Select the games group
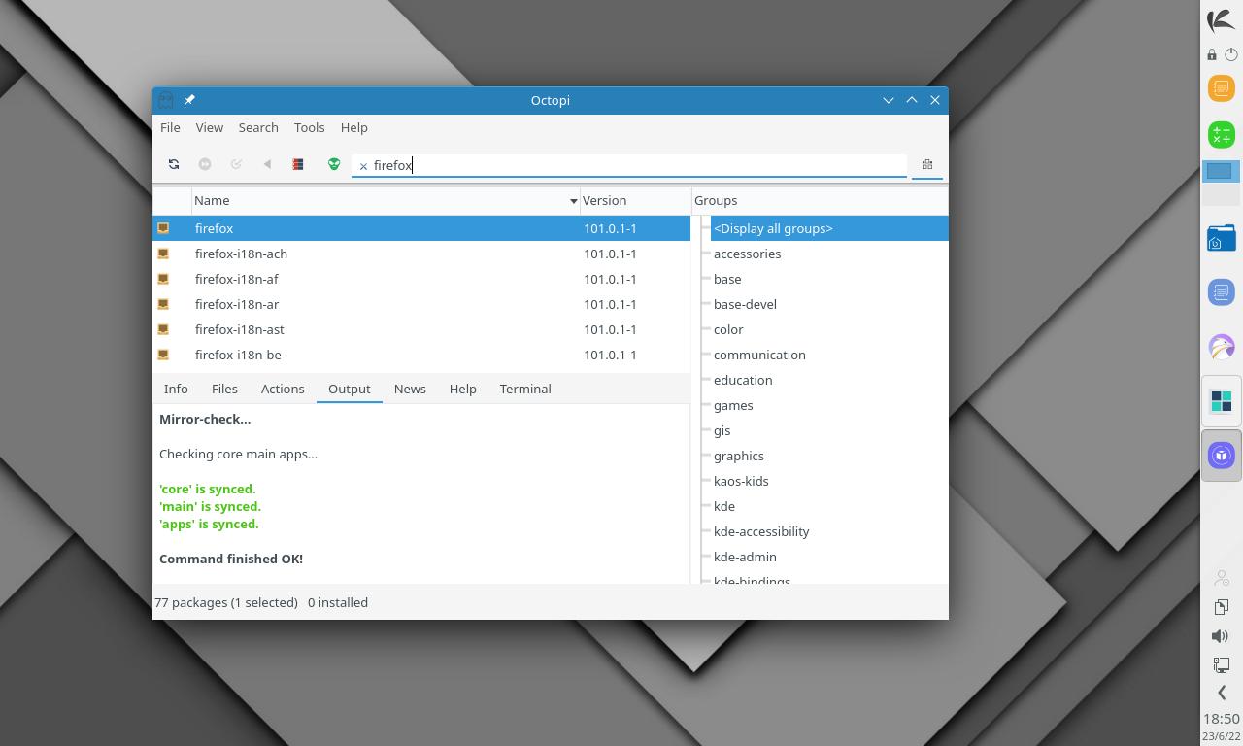 (733, 405)
